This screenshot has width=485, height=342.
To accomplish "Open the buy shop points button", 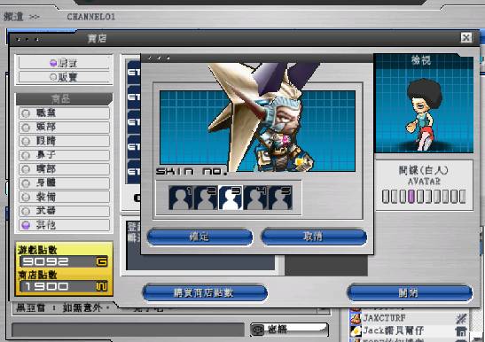I will point(205,292).
